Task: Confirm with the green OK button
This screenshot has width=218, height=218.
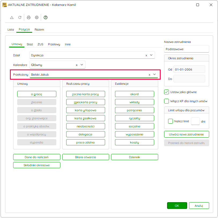Action: pyautogui.click(x=177, y=206)
